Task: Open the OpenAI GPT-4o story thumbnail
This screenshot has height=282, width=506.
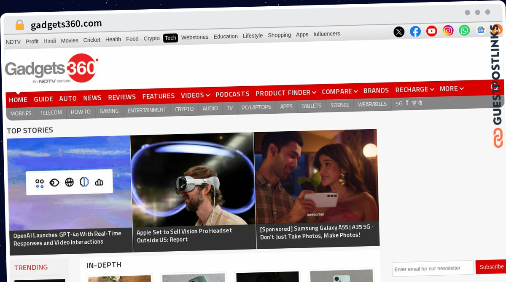Action: coord(70,183)
